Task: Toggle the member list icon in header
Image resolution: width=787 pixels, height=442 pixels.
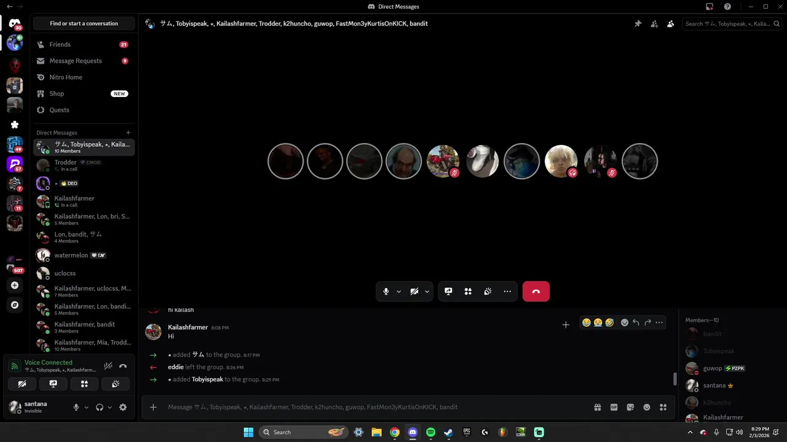Action: point(671,24)
